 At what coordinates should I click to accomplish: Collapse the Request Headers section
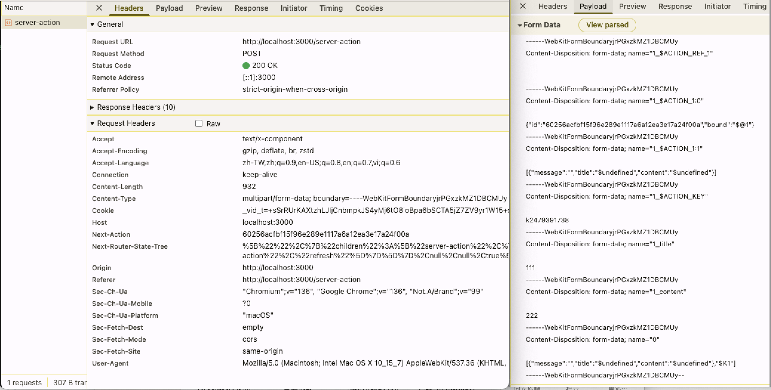(x=93, y=123)
